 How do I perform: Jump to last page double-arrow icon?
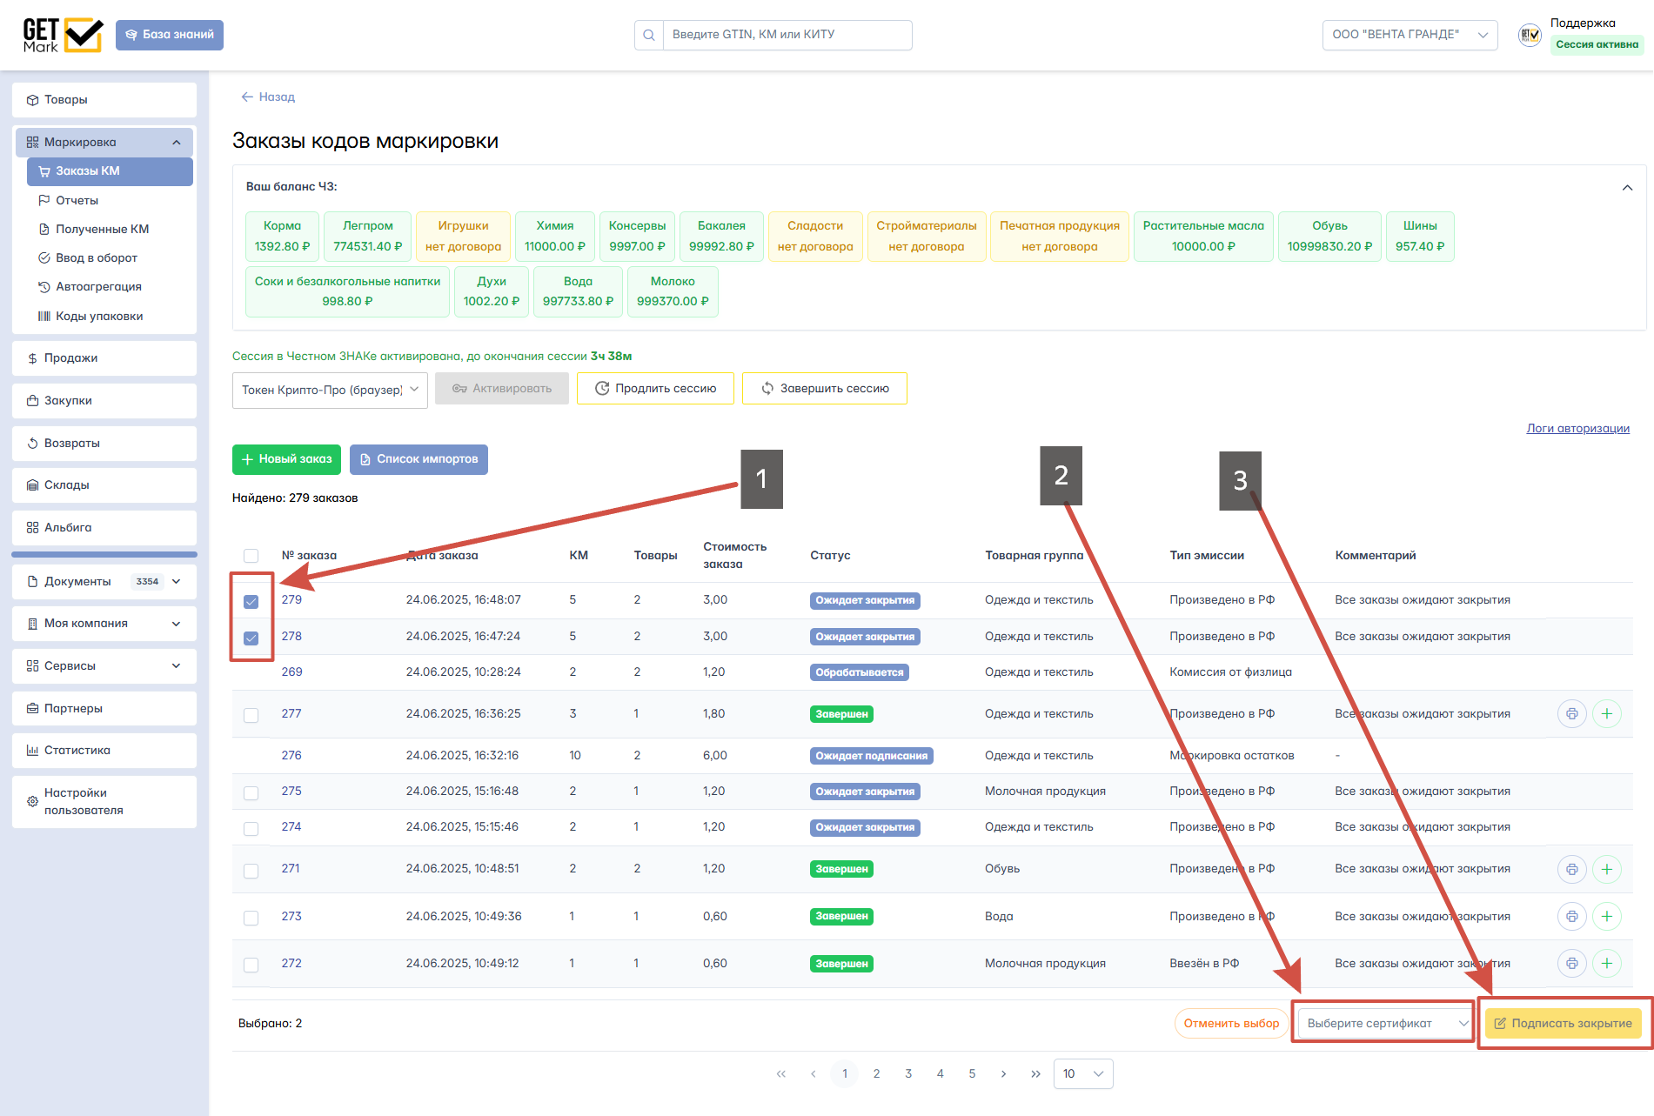[1035, 1073]
